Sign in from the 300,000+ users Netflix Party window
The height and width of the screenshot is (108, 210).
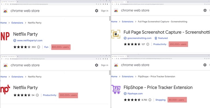[105, 65]
